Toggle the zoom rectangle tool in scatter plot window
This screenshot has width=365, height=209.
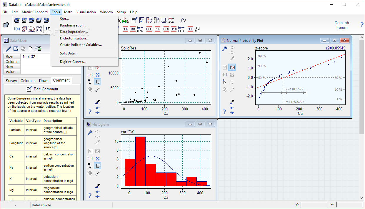[98, 82]
